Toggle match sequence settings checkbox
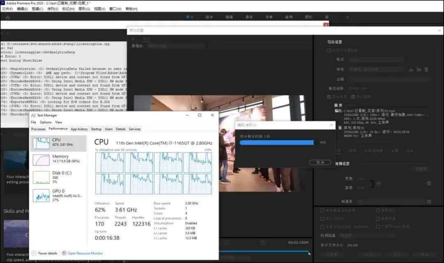Viewport: 444px width, 263px height. click(x=329, y=51)
